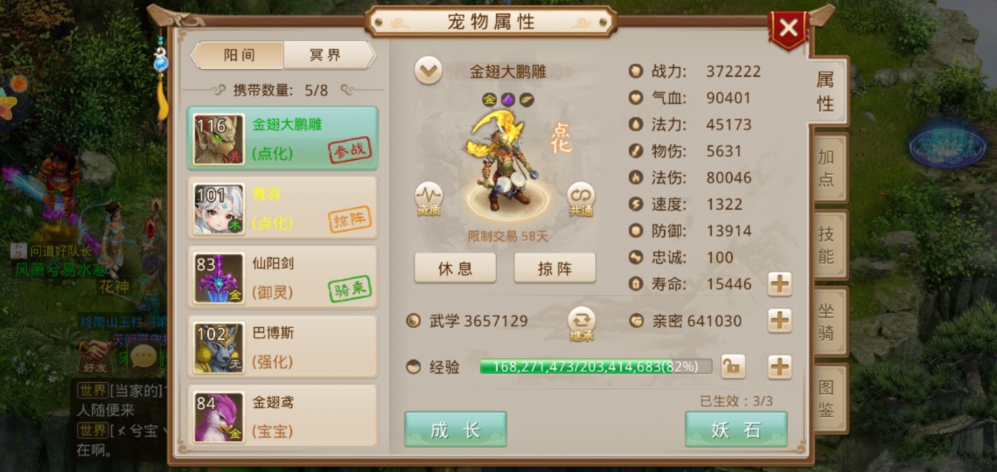
Task: Open the 好友 friends handshake icon
Action: 95,357
